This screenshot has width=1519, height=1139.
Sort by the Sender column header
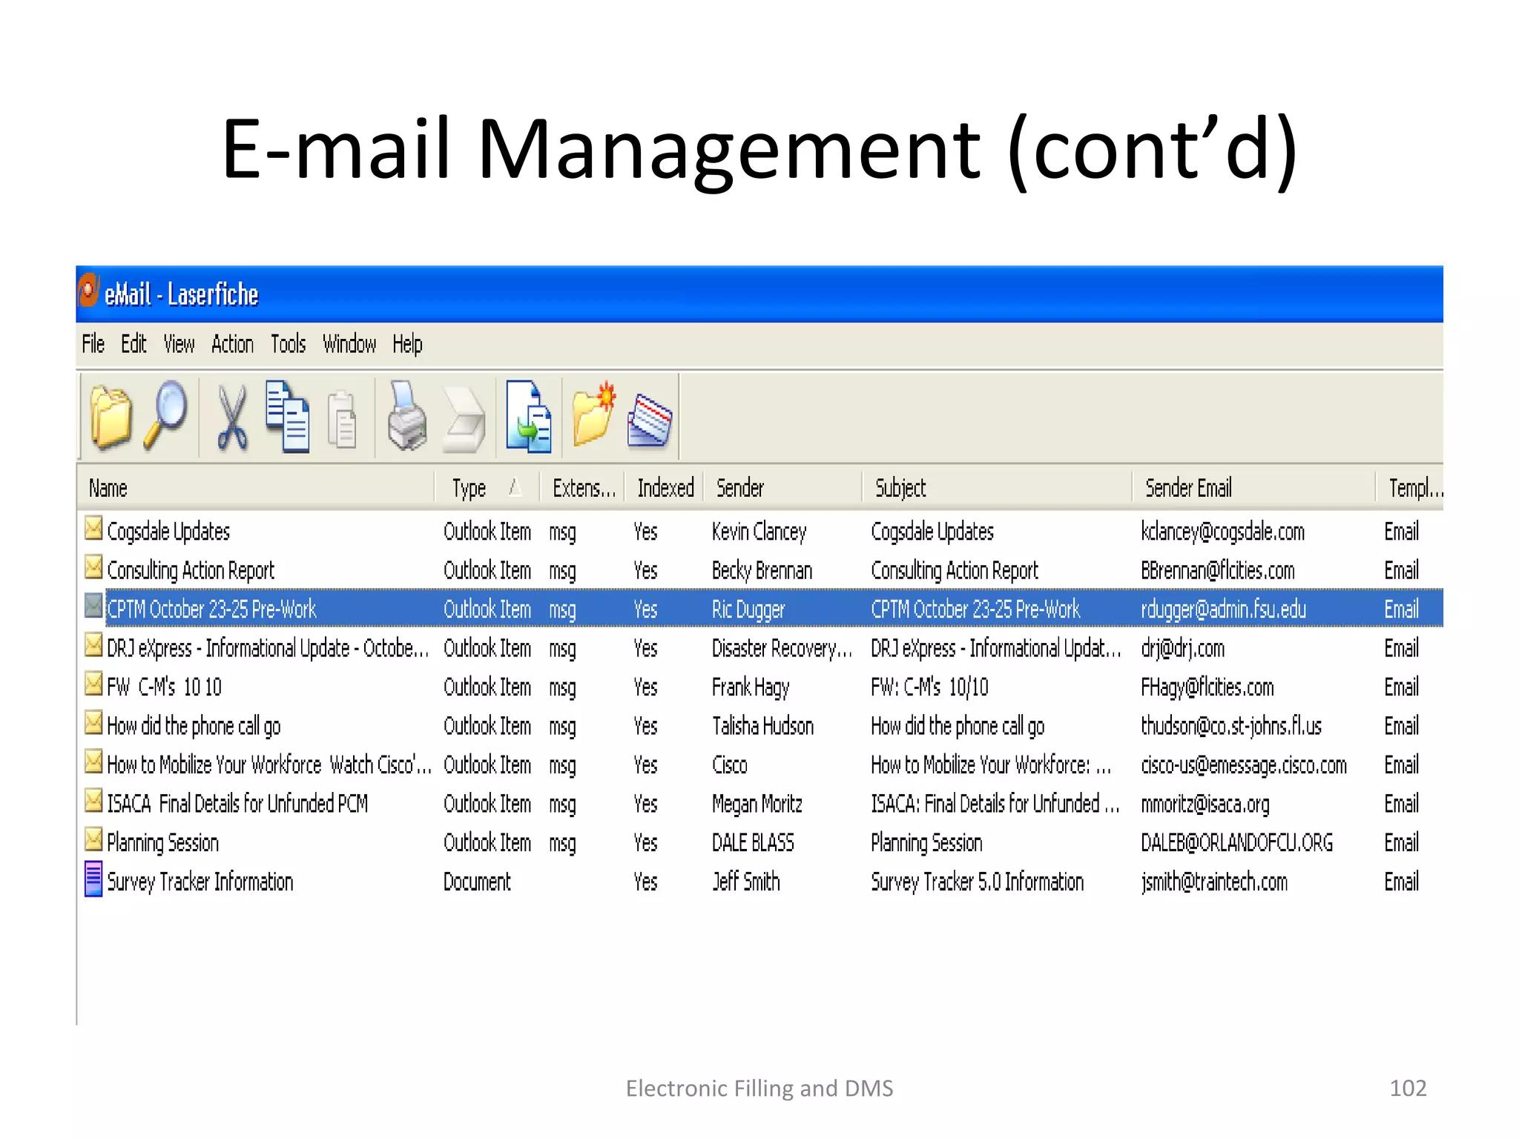click(x=783, y=488)
